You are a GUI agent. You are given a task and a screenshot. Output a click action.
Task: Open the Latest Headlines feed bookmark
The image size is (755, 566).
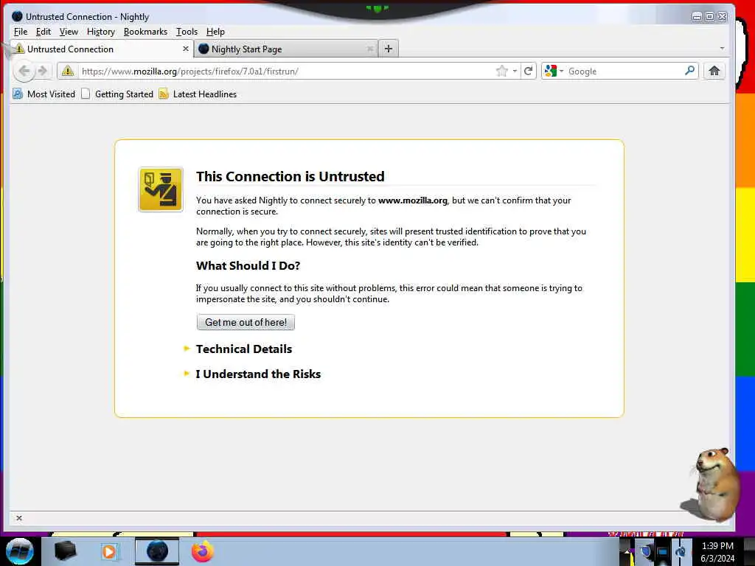click(x=198, y=94)
